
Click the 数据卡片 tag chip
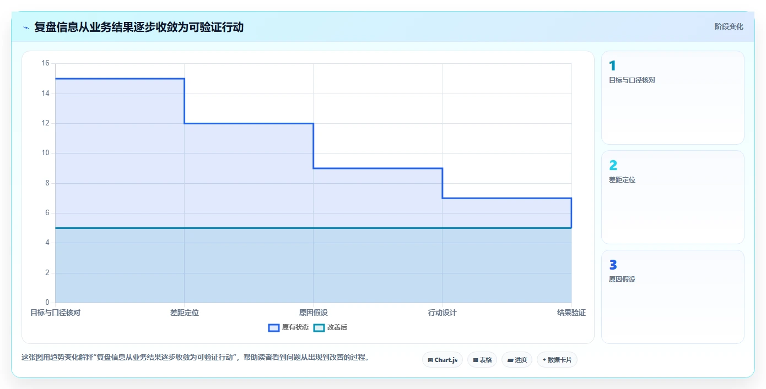click(x=557, y=360)
